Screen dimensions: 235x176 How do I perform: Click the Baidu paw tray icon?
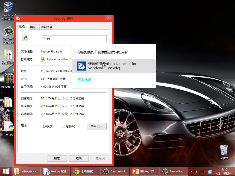pyautogui.click(x=210, y=171)
